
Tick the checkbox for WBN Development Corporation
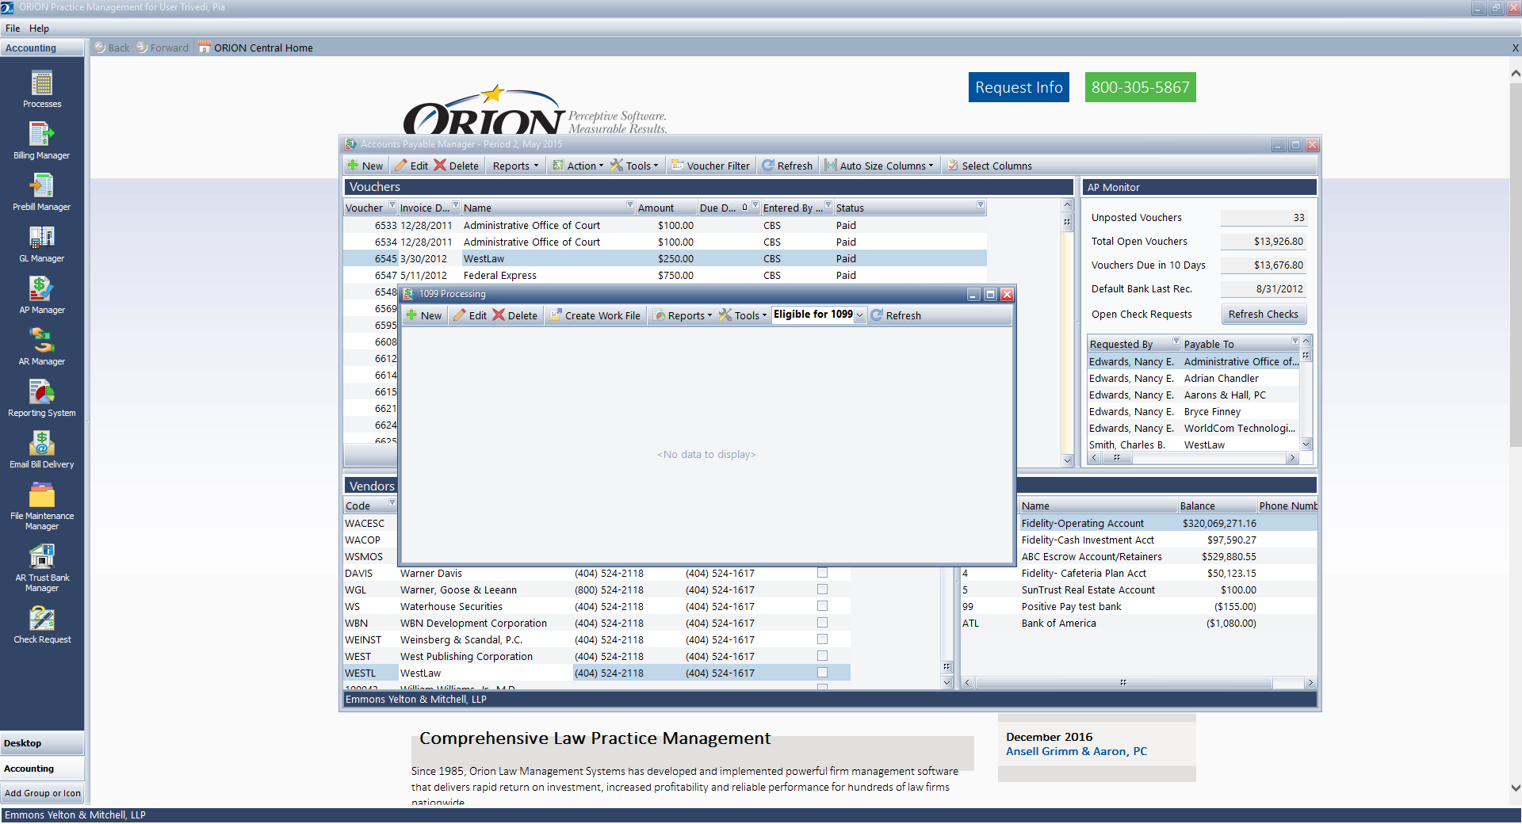[x=822, y=623]
